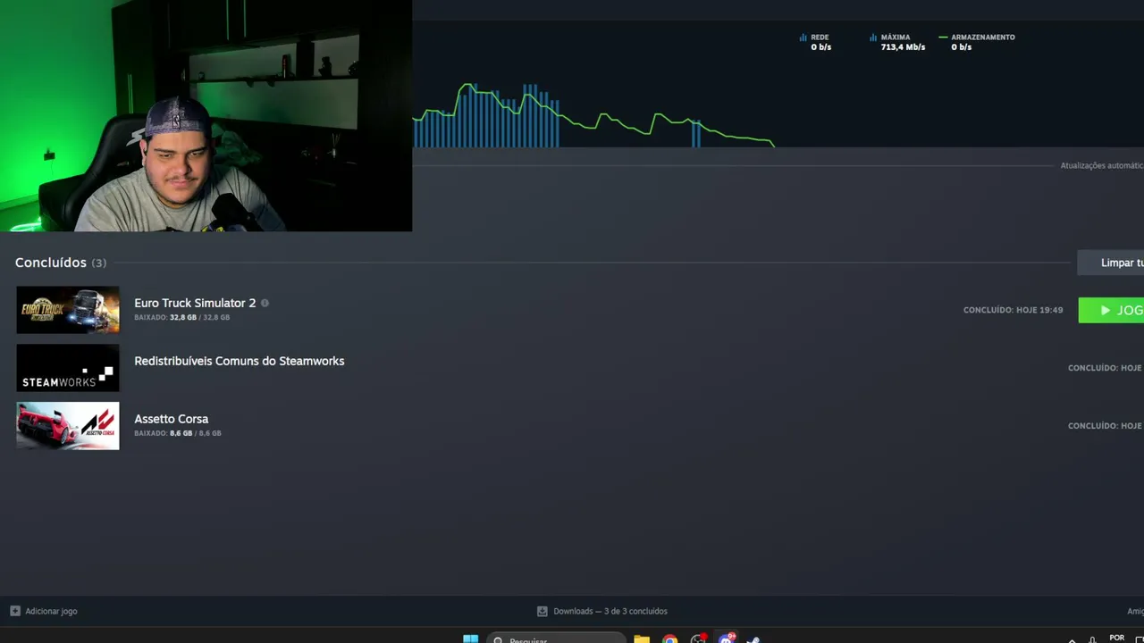1144x643 pixels.
Task: Click the Euro Truck Simulator 2 title
Action: tap(195, 303)
